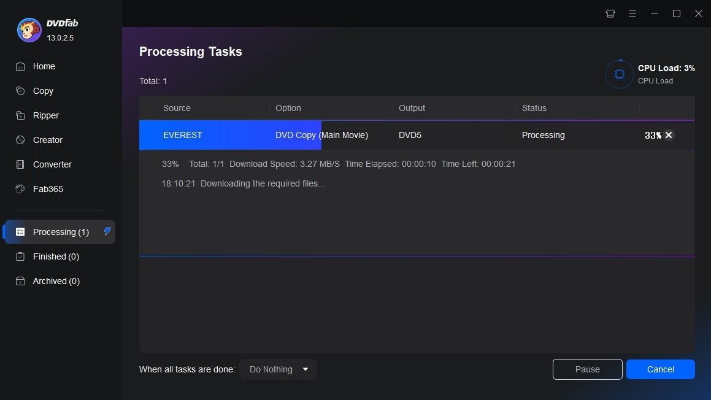Click the Time Left 00:00:21 text
The image size is (711, 400).
[x=478, y=164]
